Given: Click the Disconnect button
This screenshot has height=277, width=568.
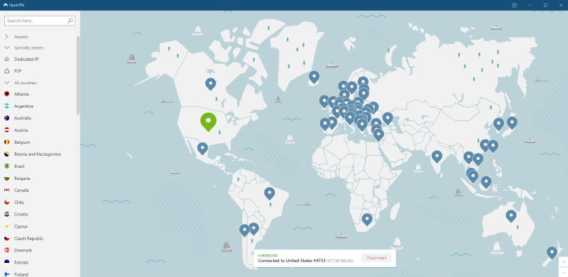Looking at the screenshot, I should (x=376, y=258).
